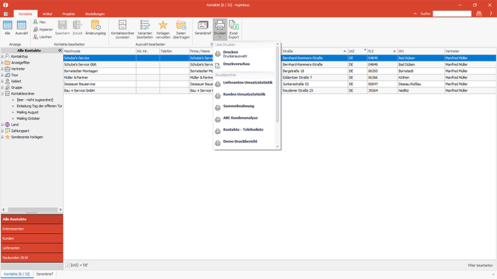Click the Zurück icon
The image size is (497, 279).
pos(77,27)
